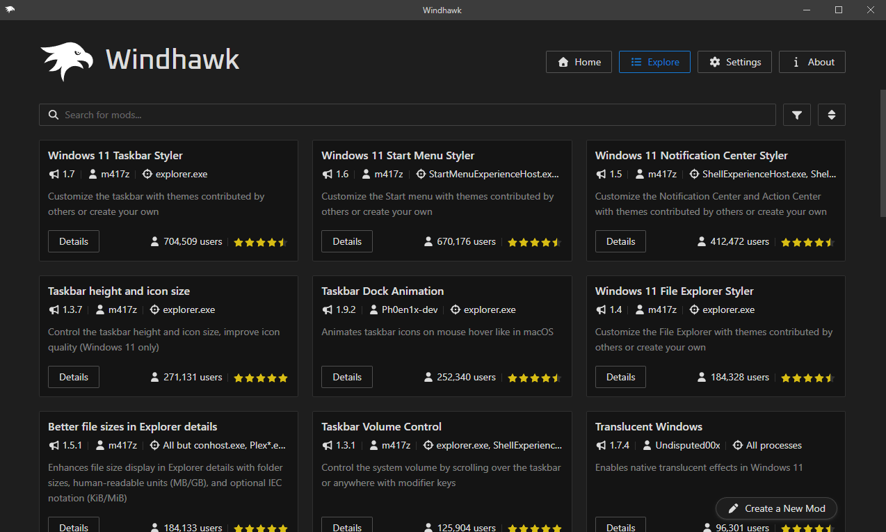Open the sort order button
The width and height of the screenshot is (886, 532).
pos(832,115)
